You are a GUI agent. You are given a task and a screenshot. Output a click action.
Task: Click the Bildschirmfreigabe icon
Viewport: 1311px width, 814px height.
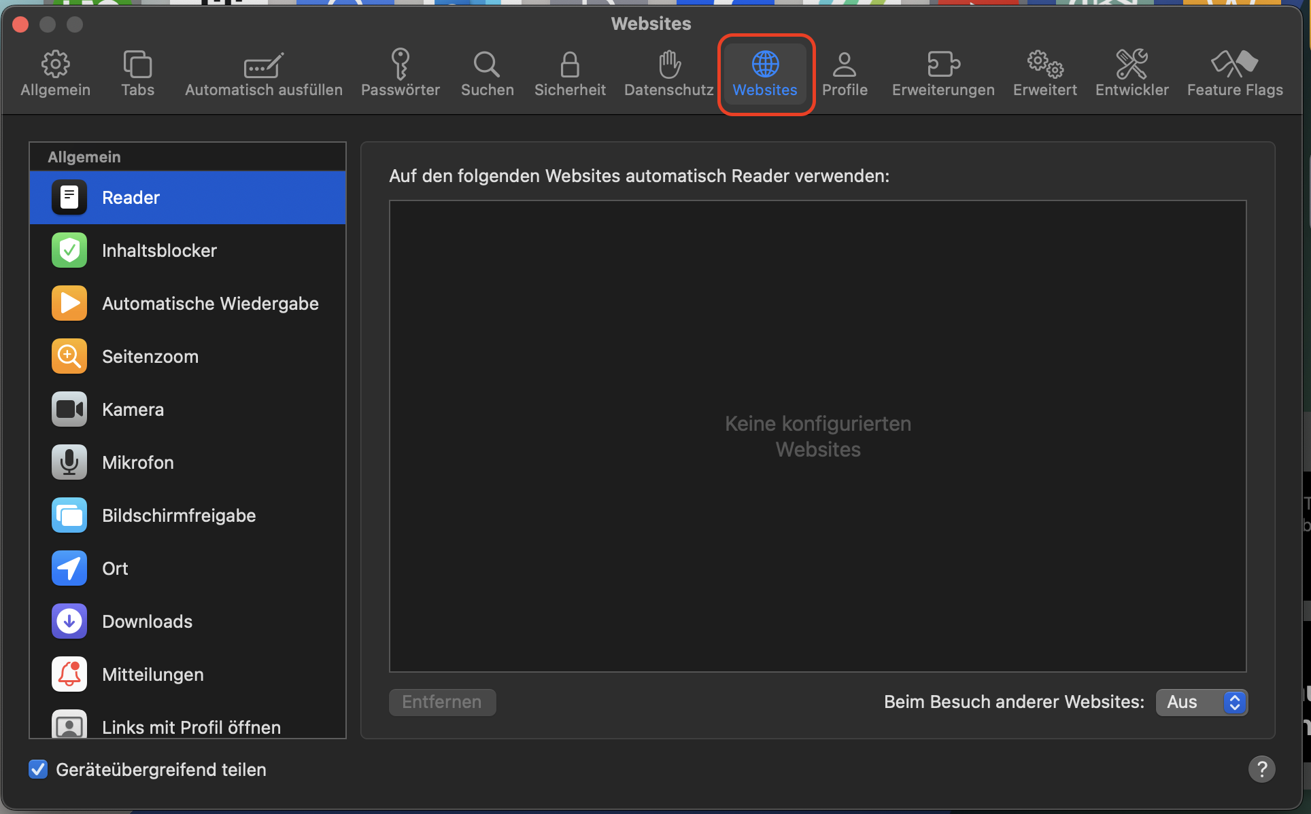[69, 515]
